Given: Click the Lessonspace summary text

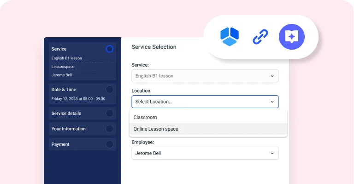Looking at the screenshot, I should [63, 67].
